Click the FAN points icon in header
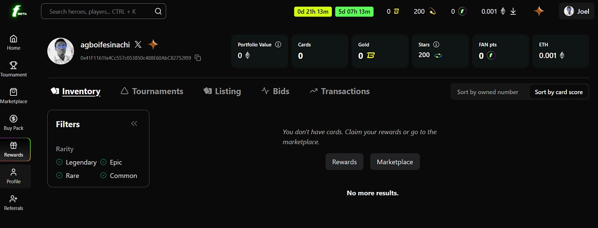This screenshot has height=228, width=598. pos(462,11)
